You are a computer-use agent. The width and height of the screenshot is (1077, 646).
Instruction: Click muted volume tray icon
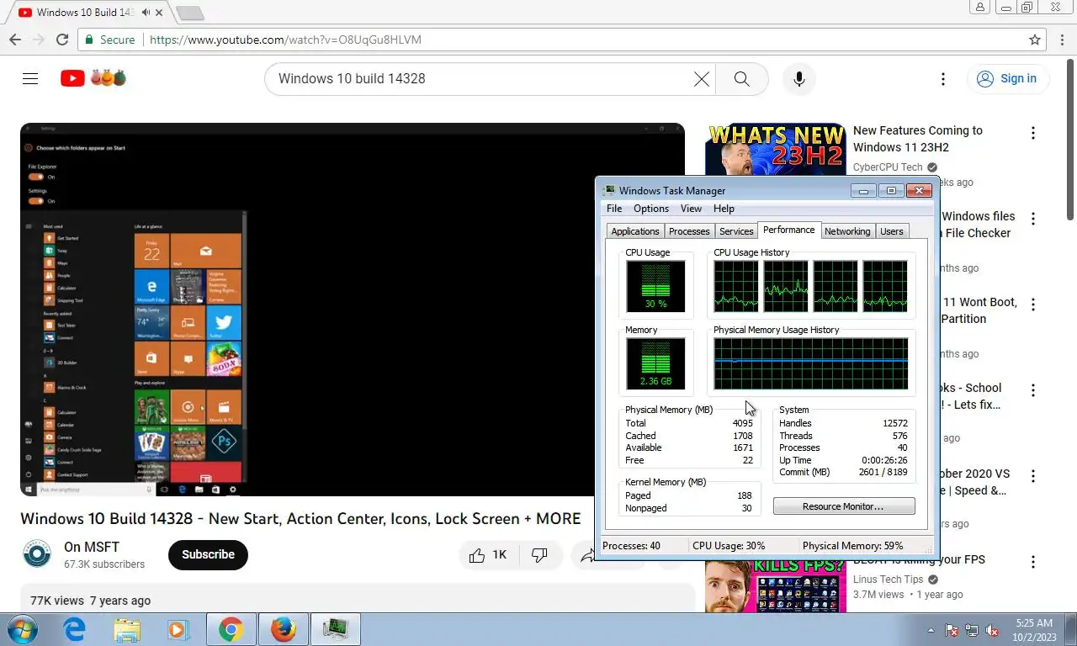(992, 629)
